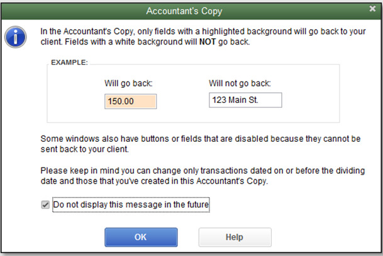The image size is (383, 256).
Task: Select the EXAMPLE group heading
Action: click(69, 62)
